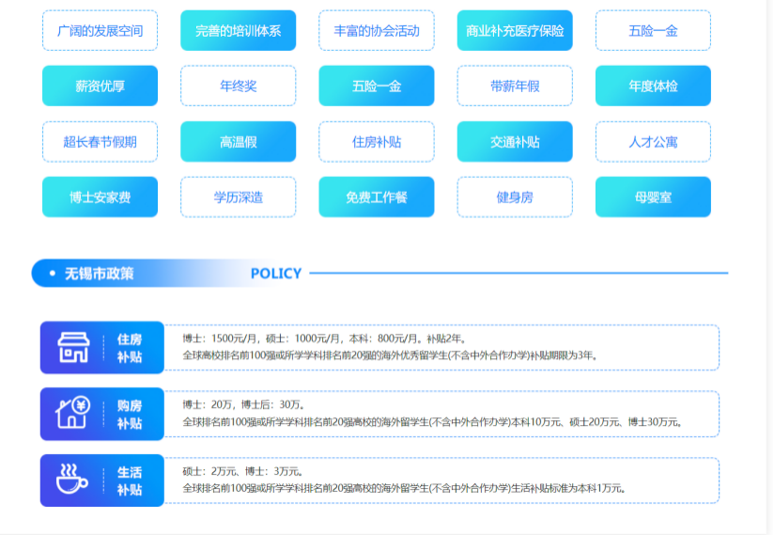Click the 人才公寓 tag

click(x=653, y=142)
